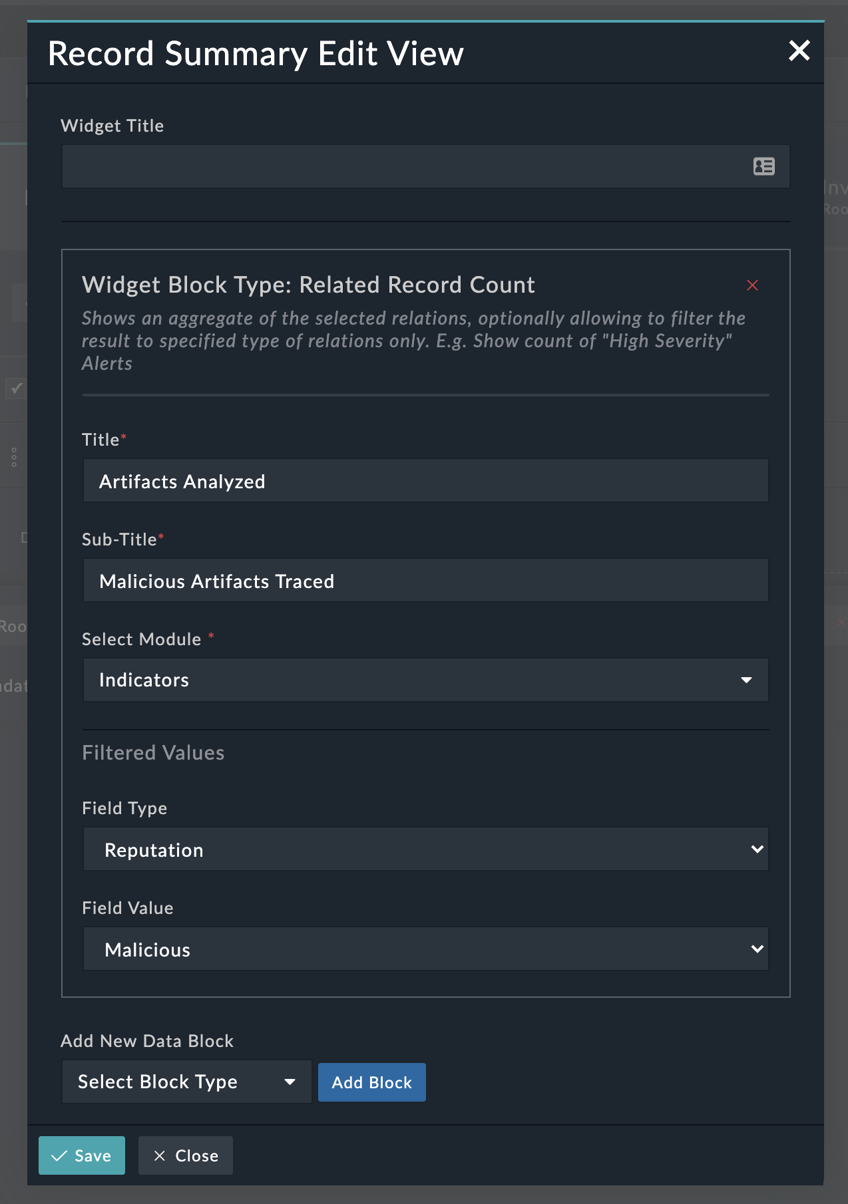Open the Select Block Type dropdown
Viewport: 848px width, 1204px height.
pyautogui.click(x=186, y=1082)
